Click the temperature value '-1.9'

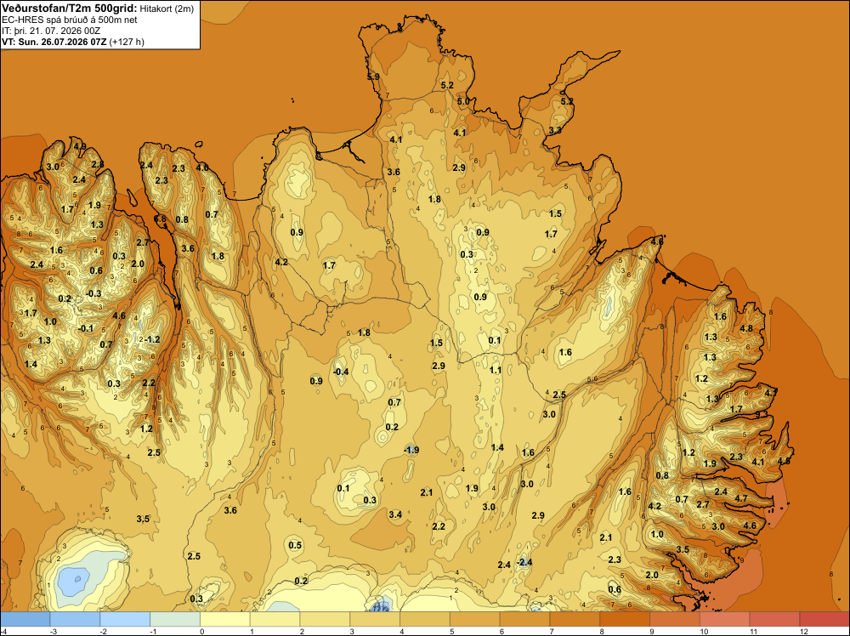(x=411, y=450)
